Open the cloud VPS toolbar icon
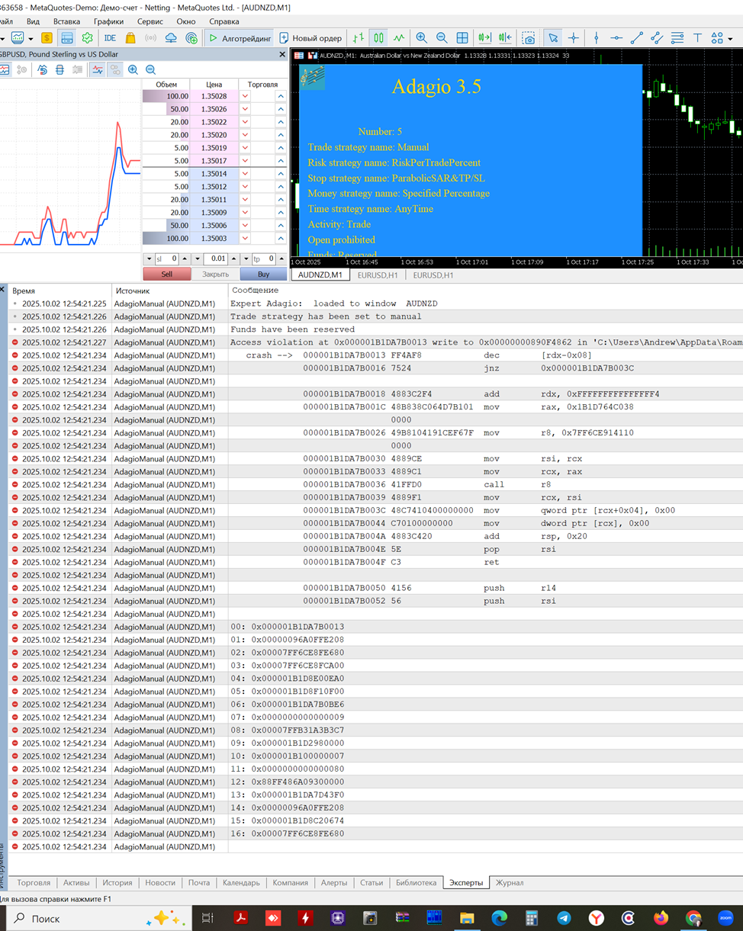This screenshot has height=931, width=743. click(x=171, y=37)
